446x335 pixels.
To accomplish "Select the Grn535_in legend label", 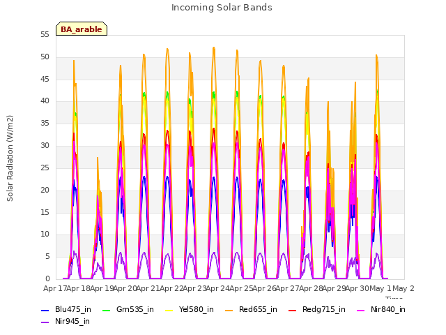I will pyautogui.click(x=135, y=309).
